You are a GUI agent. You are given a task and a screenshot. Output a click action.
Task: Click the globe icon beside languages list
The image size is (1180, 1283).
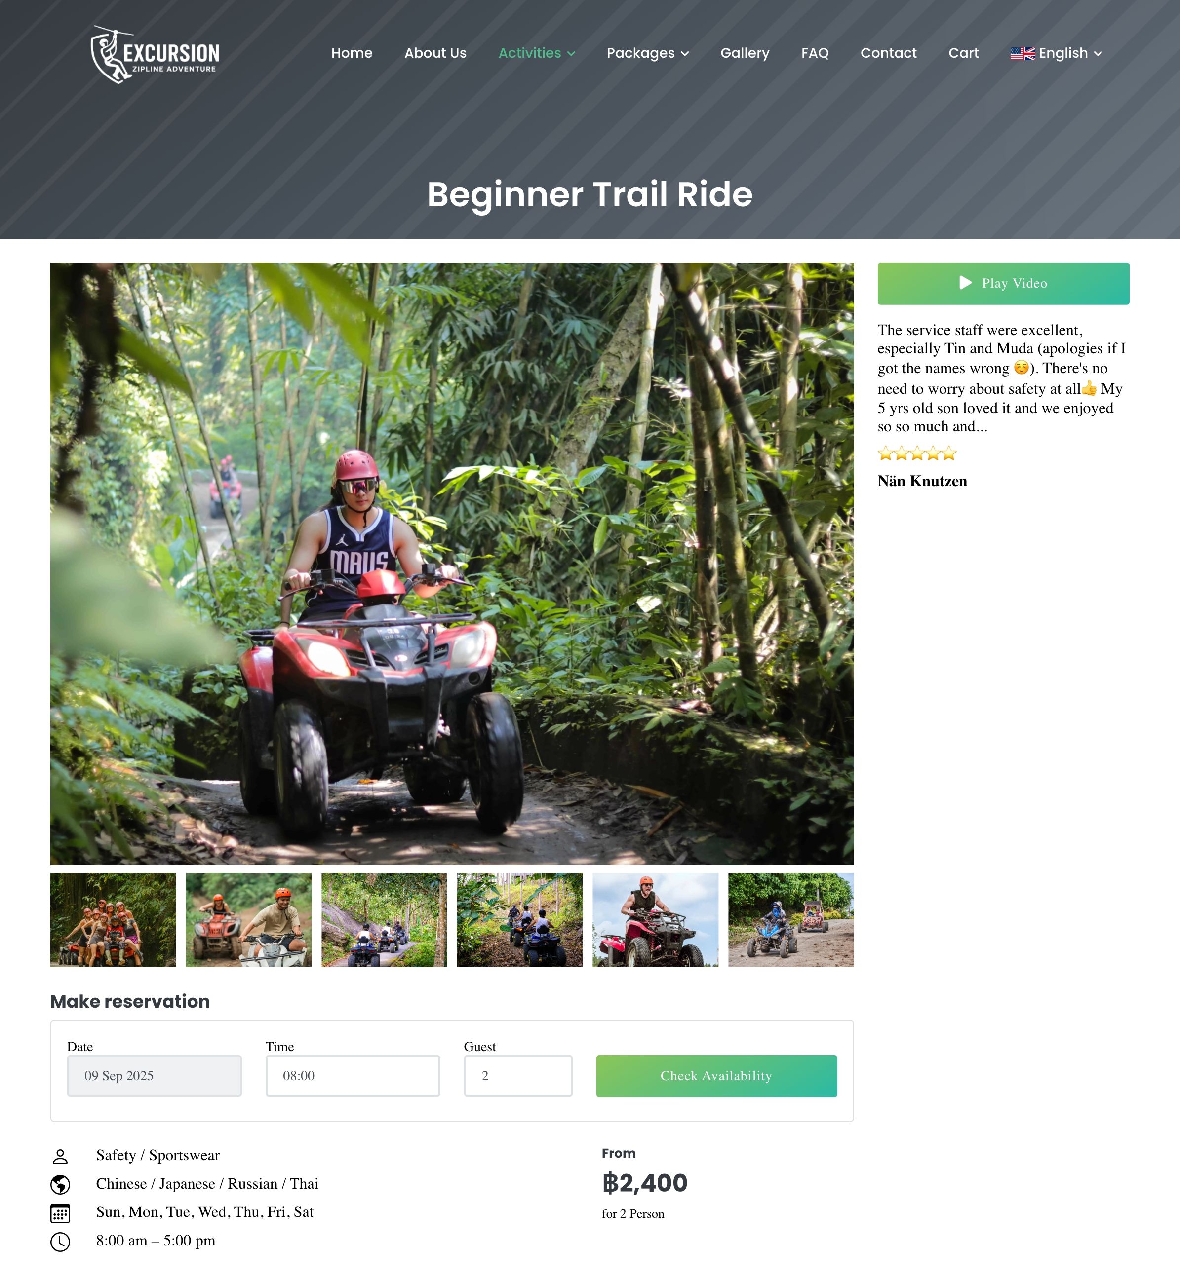pos(60,1185)
